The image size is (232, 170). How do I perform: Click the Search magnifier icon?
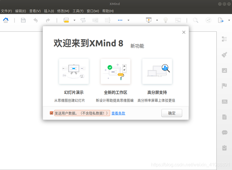[x=195, y=20]
